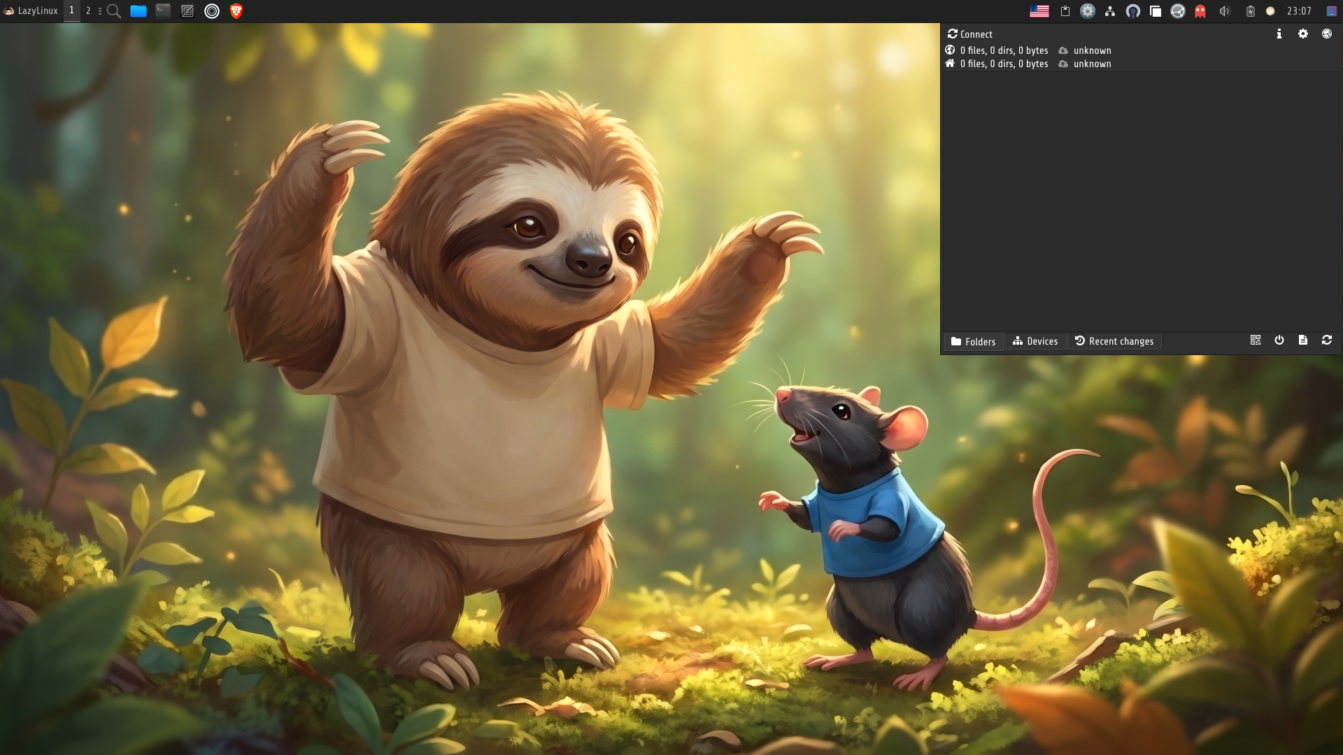The height and width of the screenshot is (755, 1343).
Task: Open the OpenVPN keyhole tray icon
Action: (x=1133, y=11)
